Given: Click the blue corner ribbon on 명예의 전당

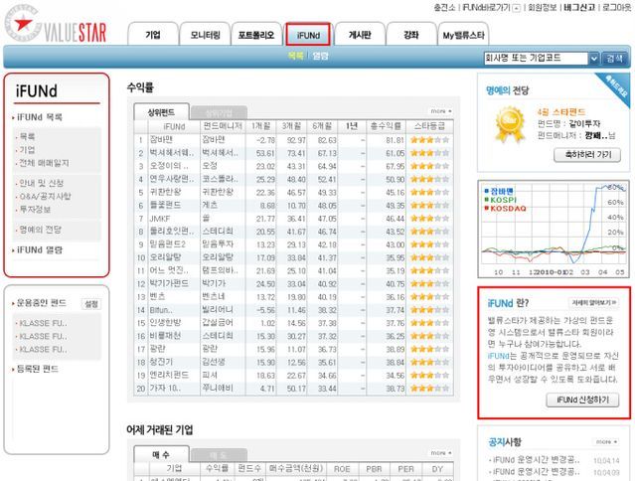Looking at the screenshot, I should tap(617, 86).
